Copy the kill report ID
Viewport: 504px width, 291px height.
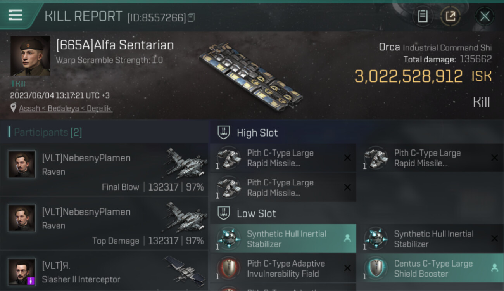(191, 17)
